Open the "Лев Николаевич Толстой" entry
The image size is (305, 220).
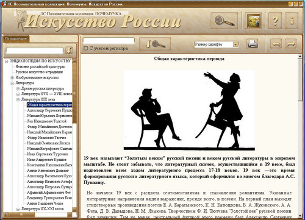[47, 121]
